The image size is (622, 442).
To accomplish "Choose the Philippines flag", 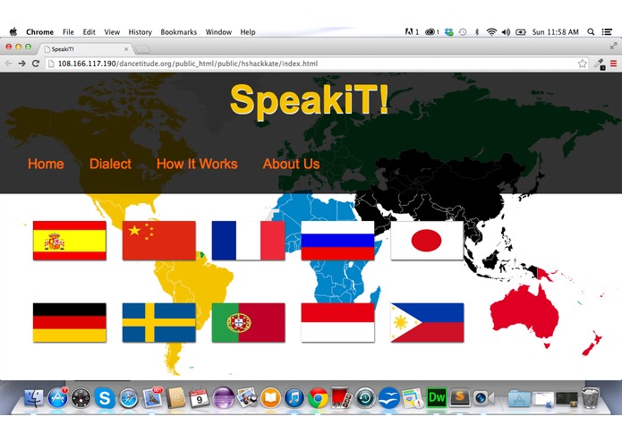I will click(427, 323).
